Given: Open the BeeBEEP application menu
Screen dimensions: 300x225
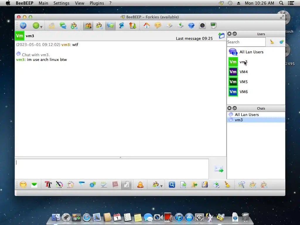Looking at the screenshot, I should (x=25, y=3).
